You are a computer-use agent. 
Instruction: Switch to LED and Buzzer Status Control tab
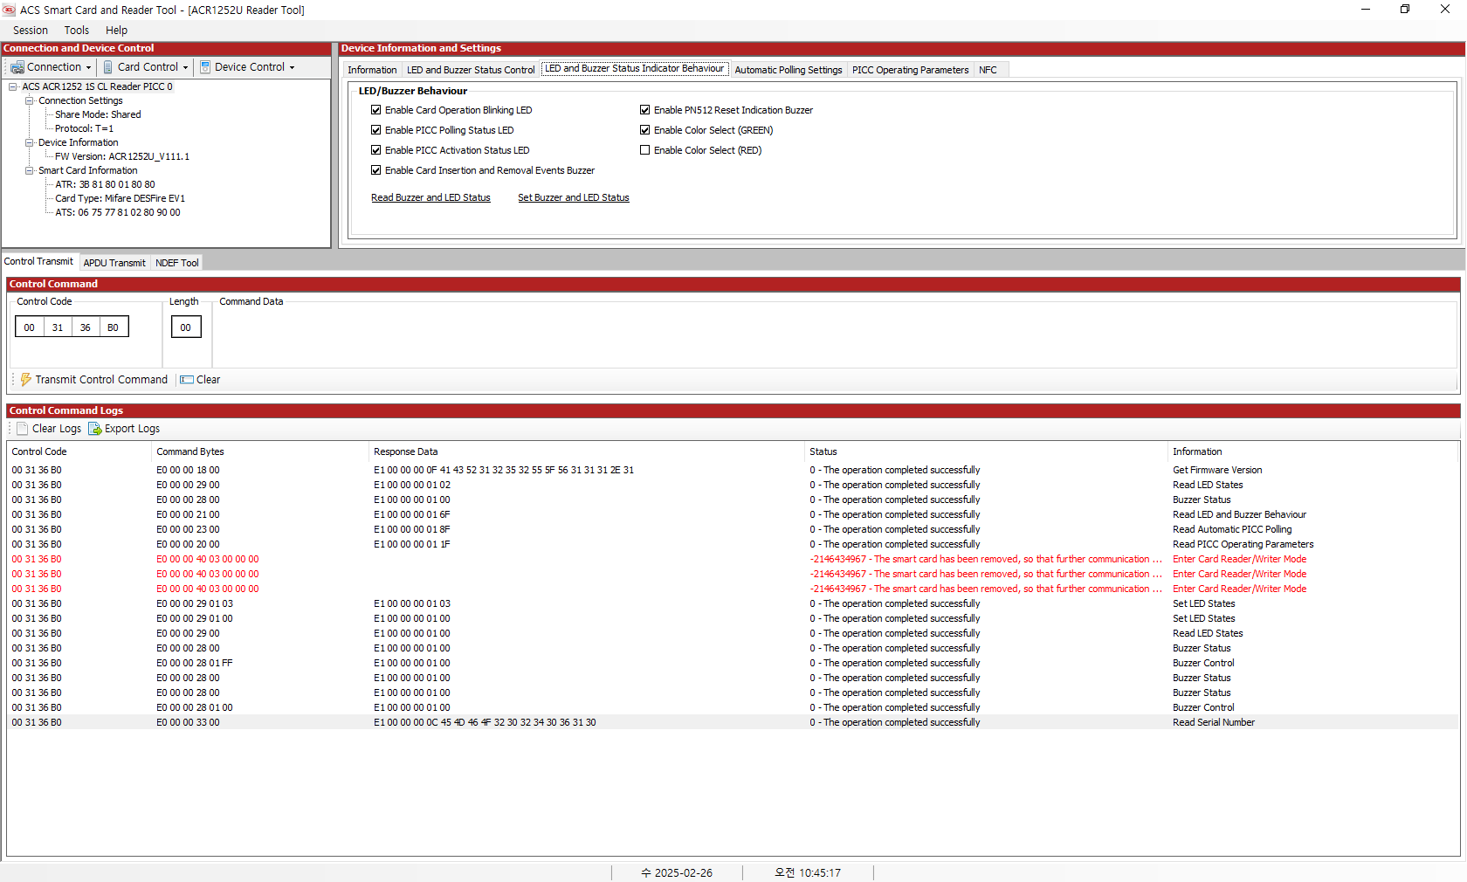coord(471,70)
